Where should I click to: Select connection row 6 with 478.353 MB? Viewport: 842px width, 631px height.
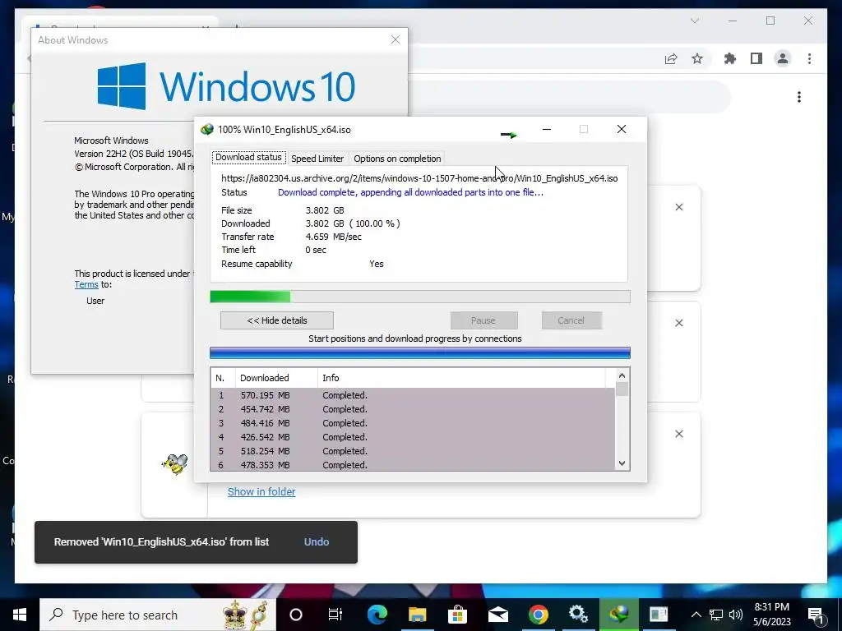[x=413, y=465]
